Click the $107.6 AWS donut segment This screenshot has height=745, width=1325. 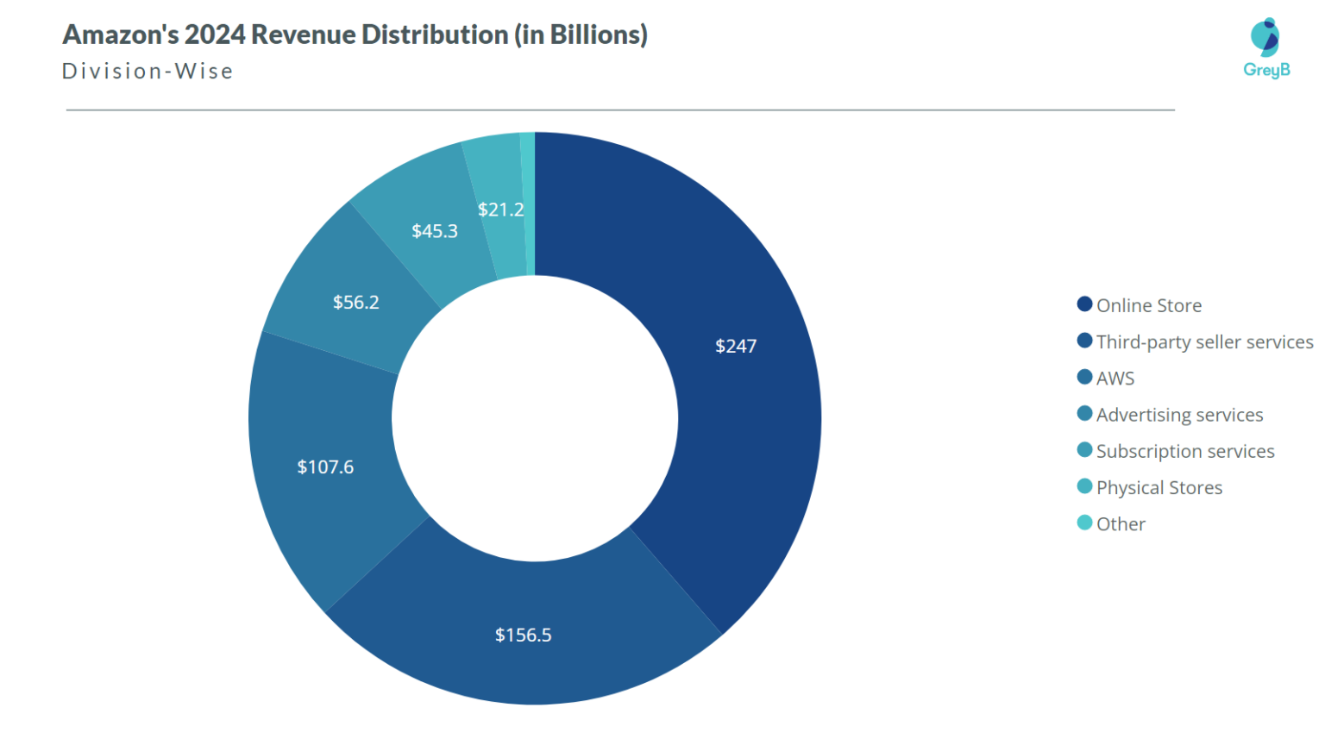(325, 467)
